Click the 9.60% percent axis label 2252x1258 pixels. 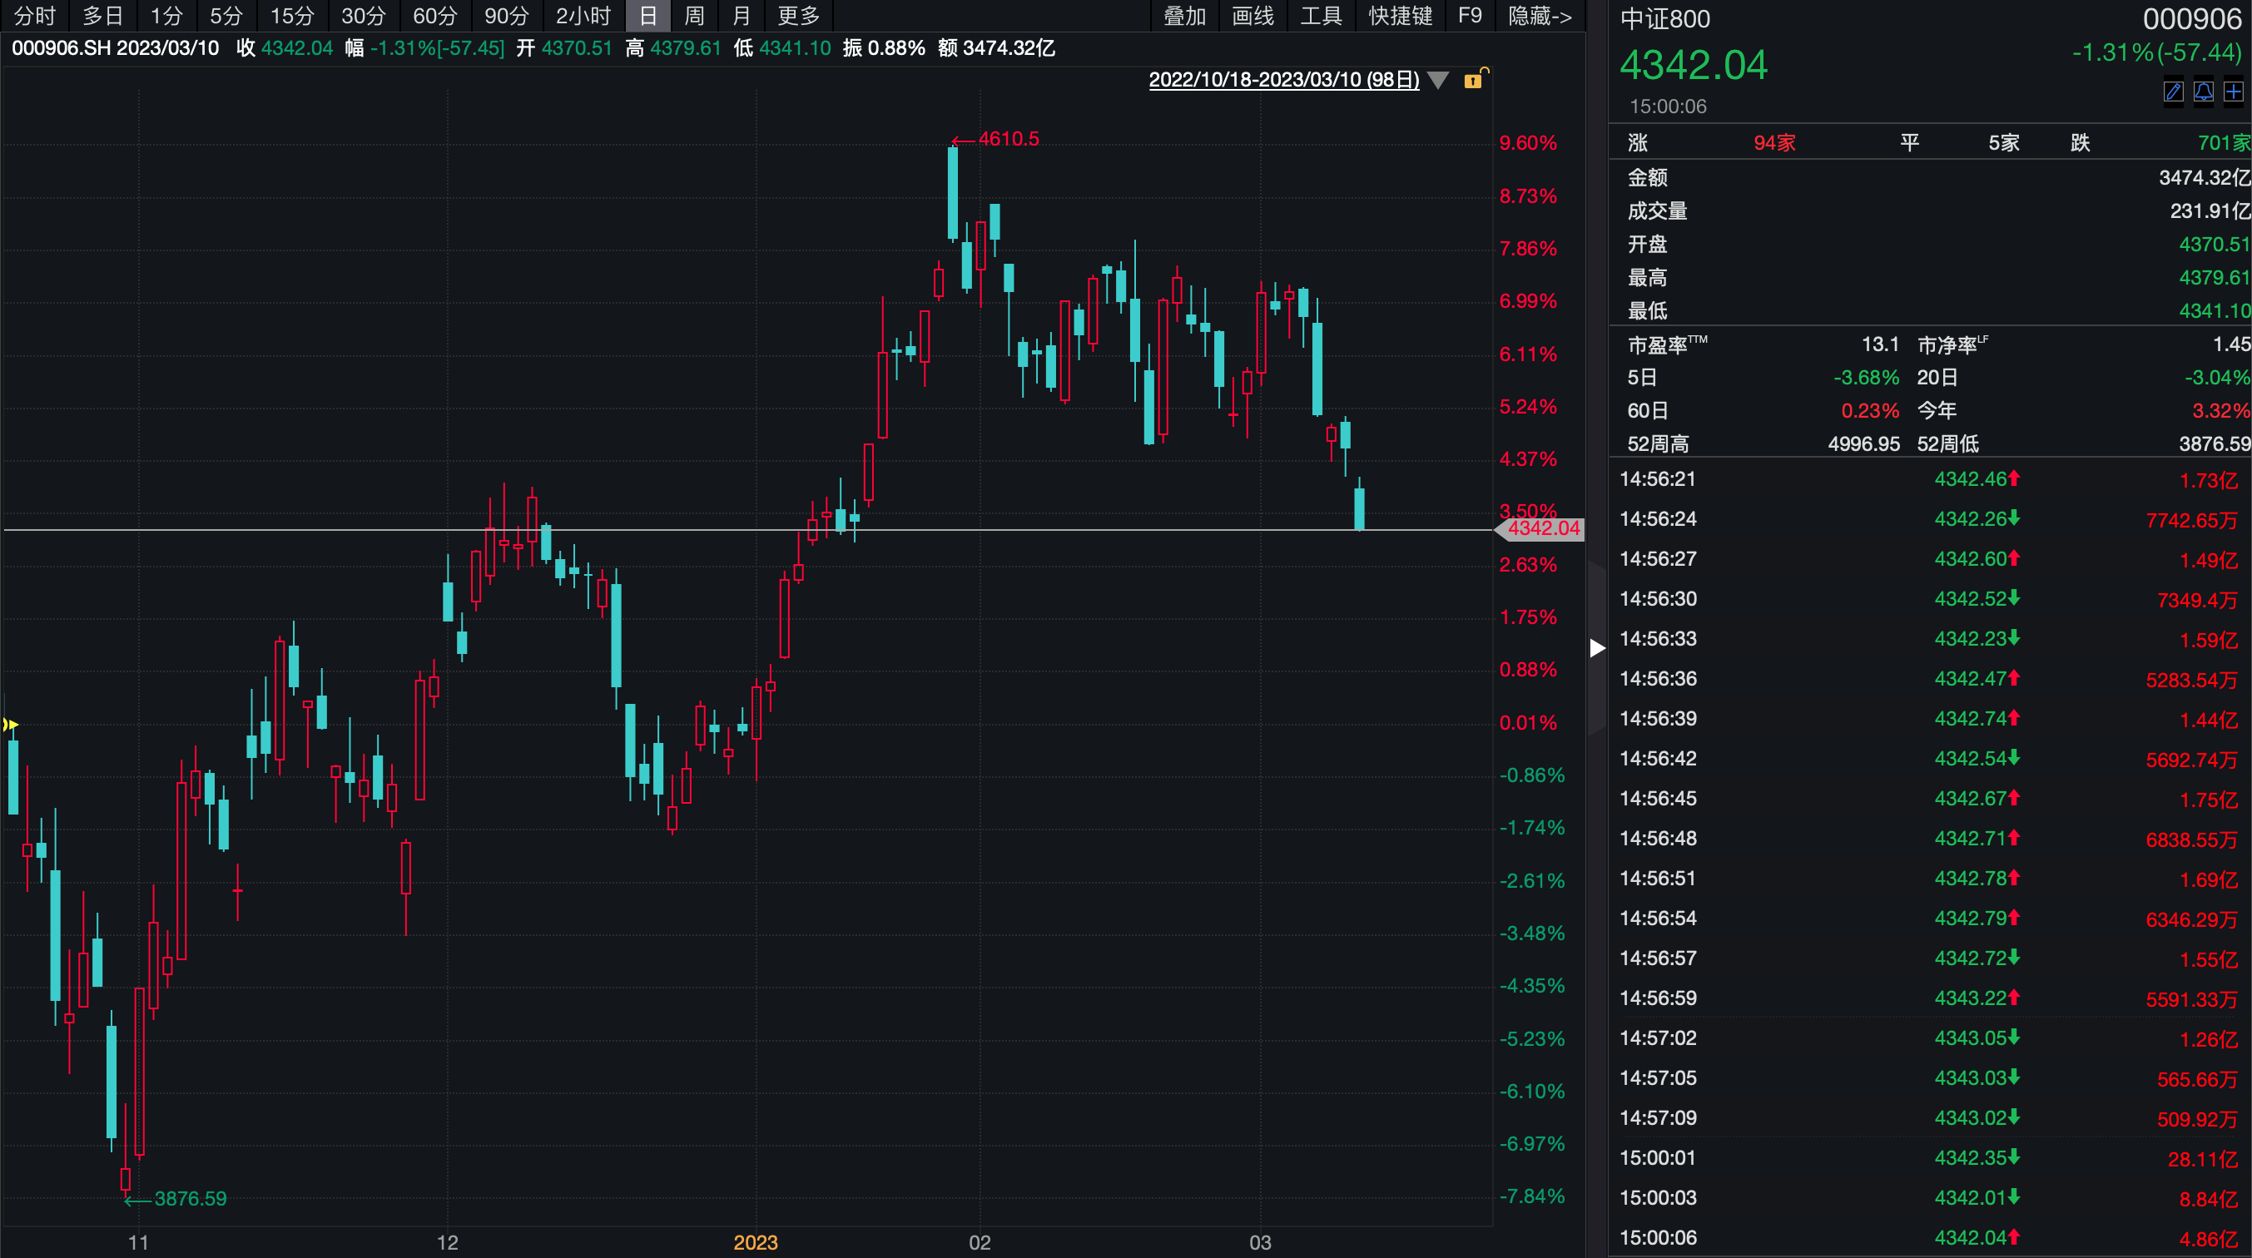[1528, 143]
